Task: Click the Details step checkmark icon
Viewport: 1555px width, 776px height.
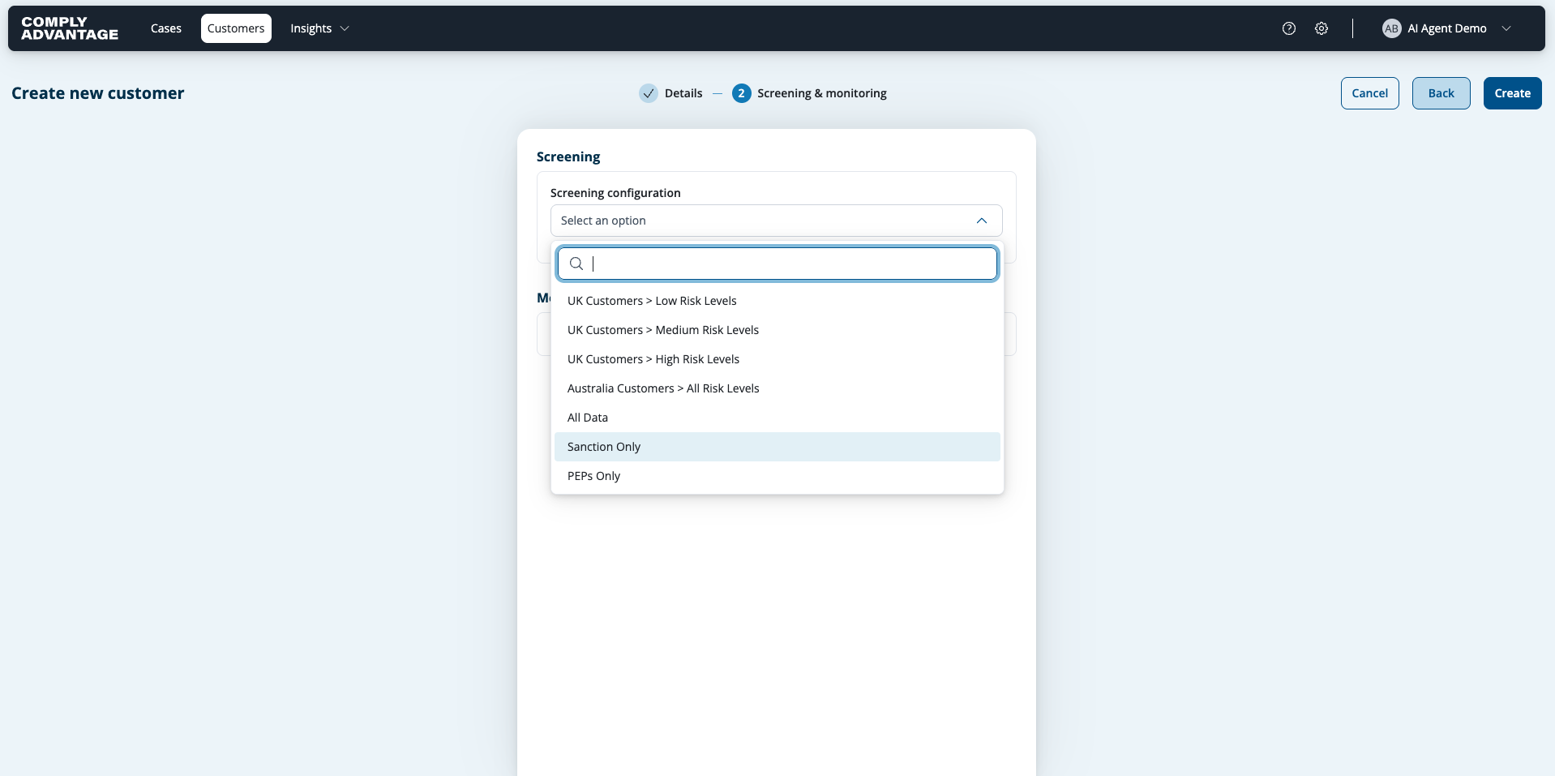Action: (649, 93)
